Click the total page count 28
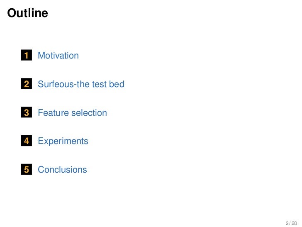 (x=294, y=223)
